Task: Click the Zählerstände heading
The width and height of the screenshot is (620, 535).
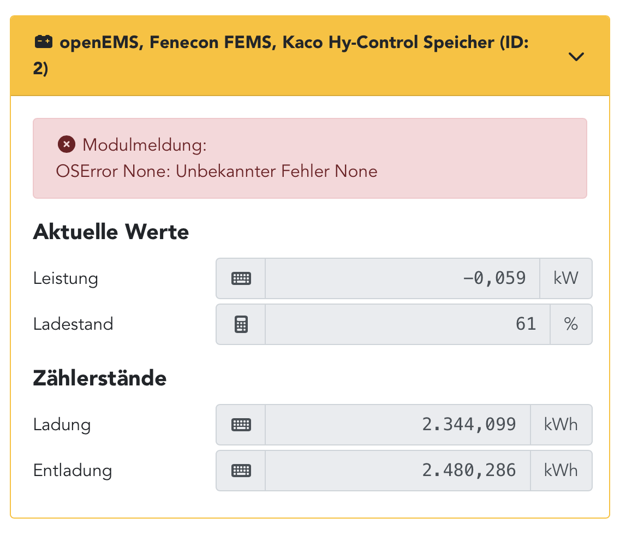Action: [100, 378]
